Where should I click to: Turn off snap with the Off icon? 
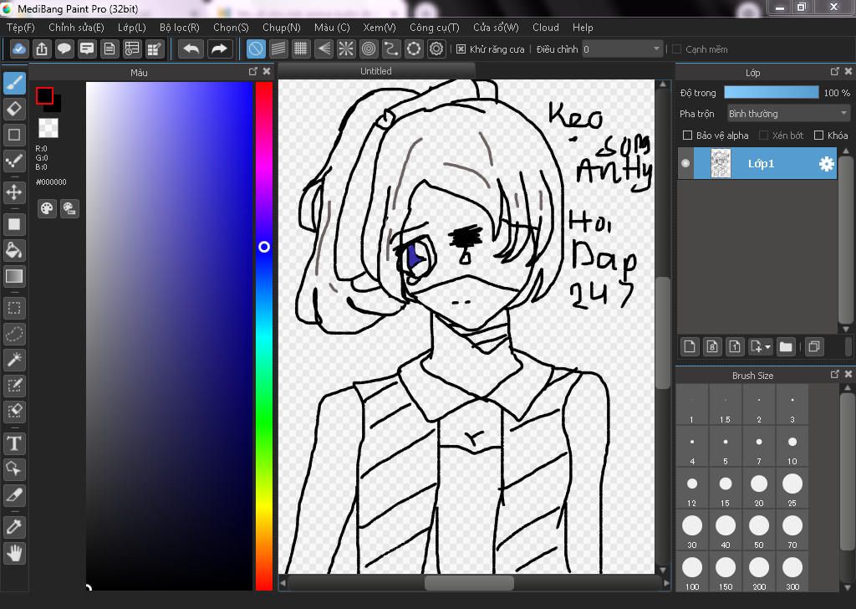(256, 49)
